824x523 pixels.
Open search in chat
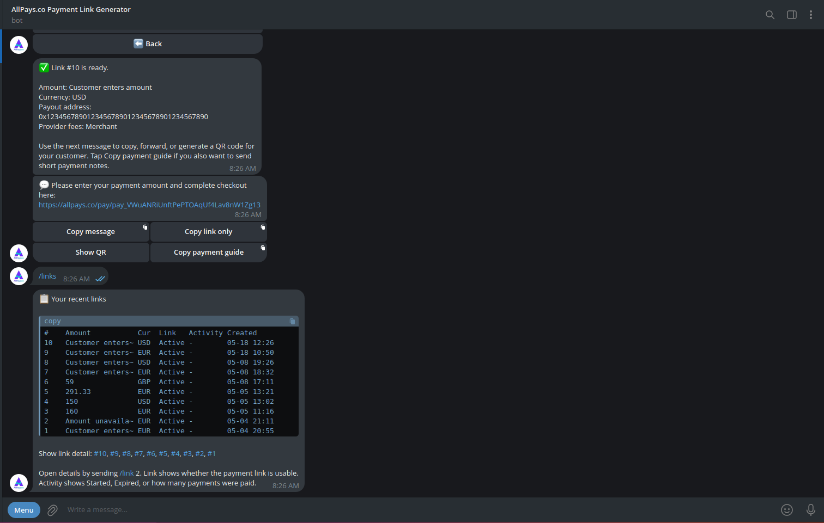[770, 15]
